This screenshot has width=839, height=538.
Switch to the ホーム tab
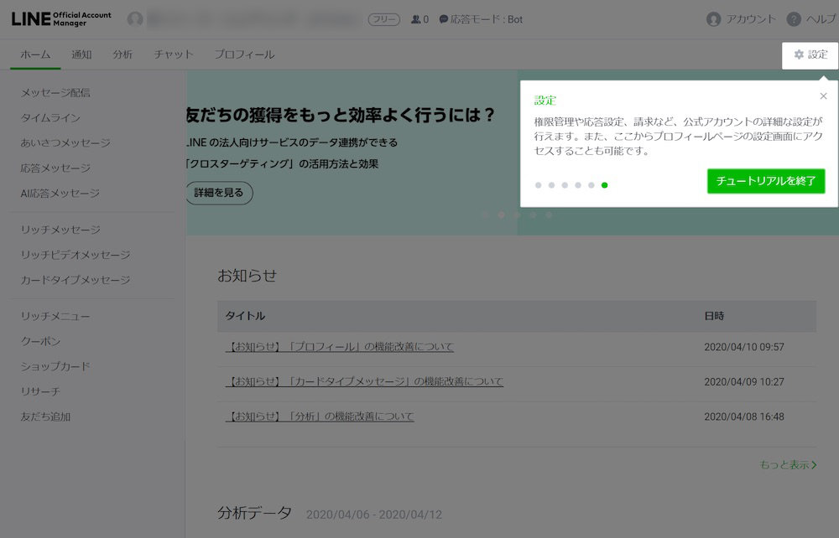pyautogui.click(x=35, y=54)
